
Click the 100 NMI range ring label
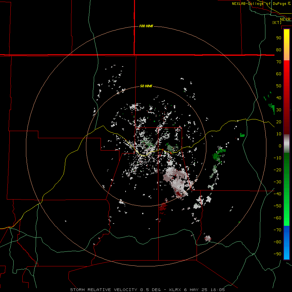click(146, 26)
